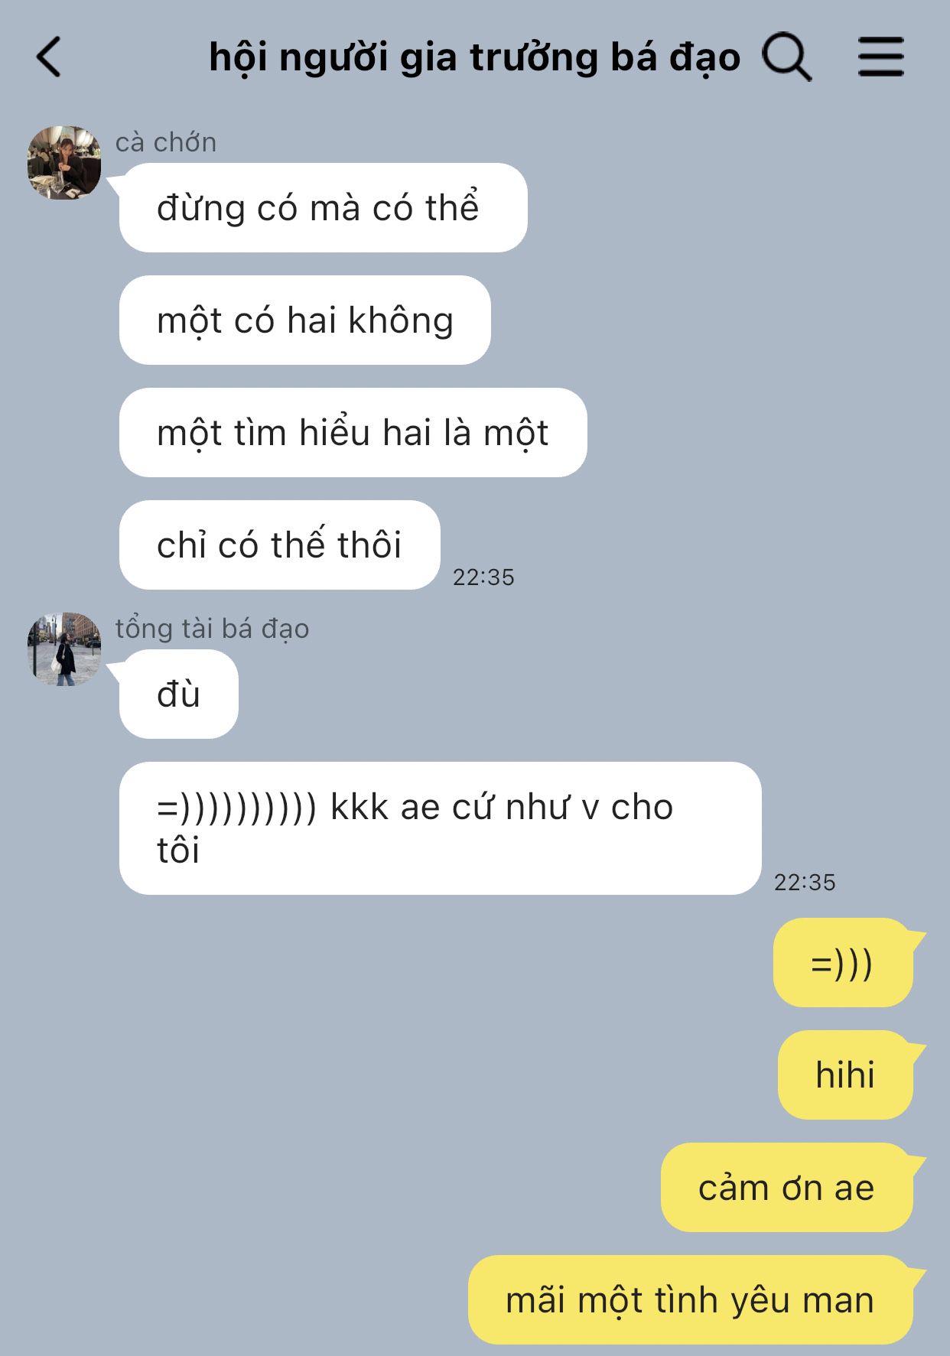Open the hamburger menu icon
This screenshot has width=950, height=1356.
click(881, 57)
